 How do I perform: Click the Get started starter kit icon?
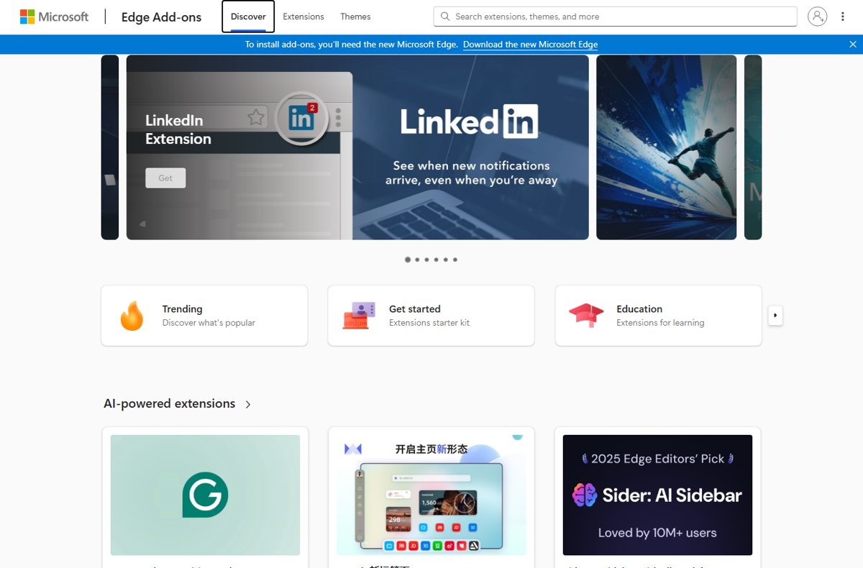pyautogui.click(x=359, y=316)
